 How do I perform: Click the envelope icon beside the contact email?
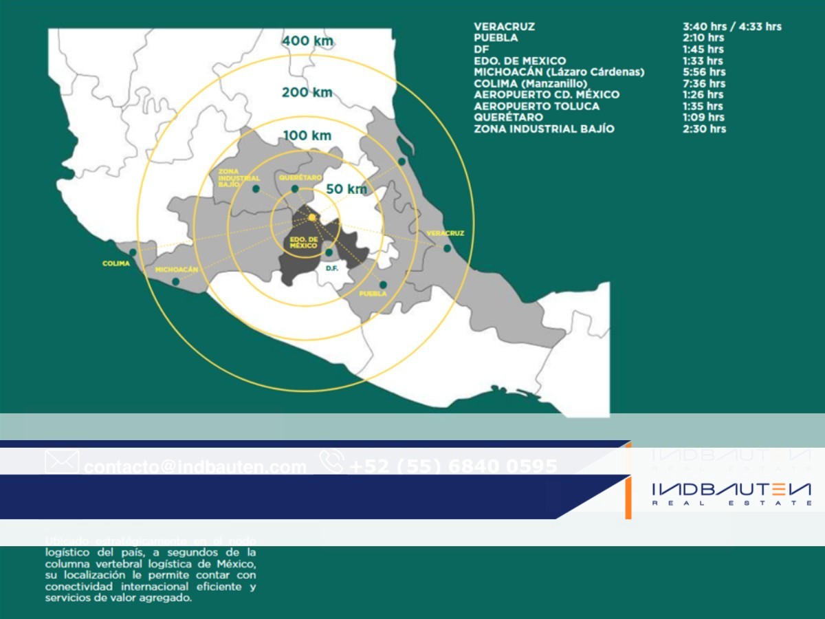[x=63, y=462]
